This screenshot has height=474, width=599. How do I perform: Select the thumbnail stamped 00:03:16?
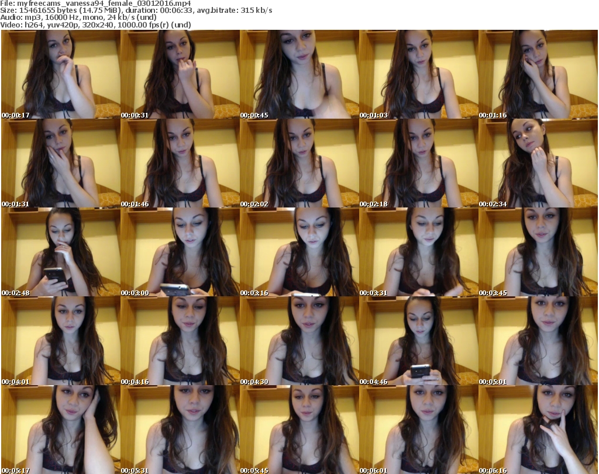(299, 252)
